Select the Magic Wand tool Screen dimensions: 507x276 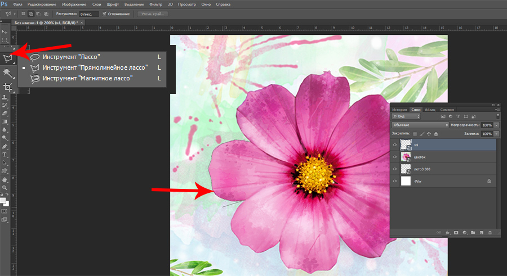pyautogui.click(x=7, y=73)
